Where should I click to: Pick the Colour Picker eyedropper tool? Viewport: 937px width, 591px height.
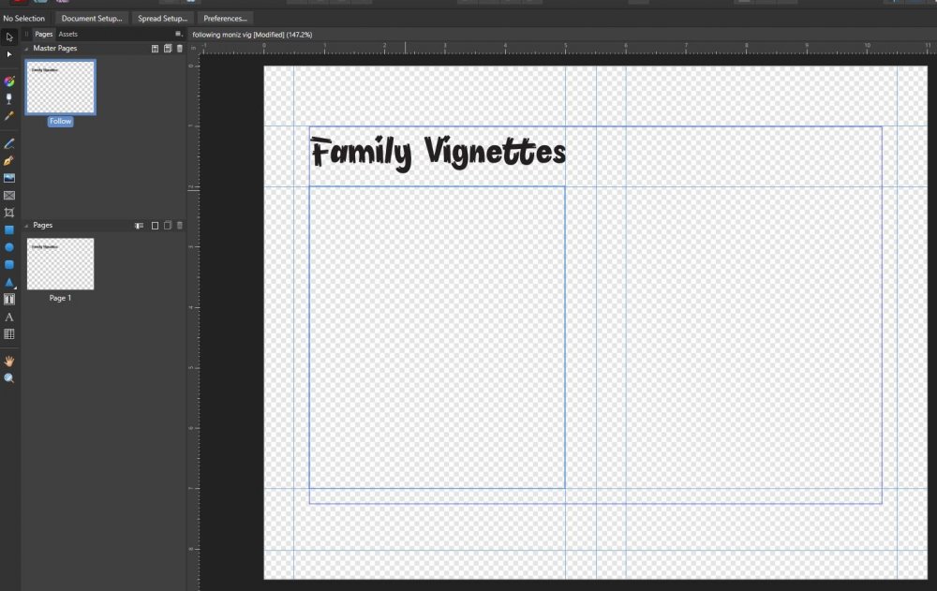[x=9, y=116]
